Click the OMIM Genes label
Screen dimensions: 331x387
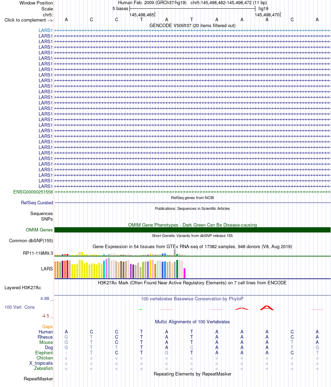tap(39, 230)
